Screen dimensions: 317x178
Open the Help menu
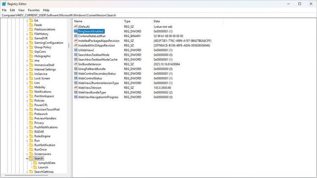point(46,10)
